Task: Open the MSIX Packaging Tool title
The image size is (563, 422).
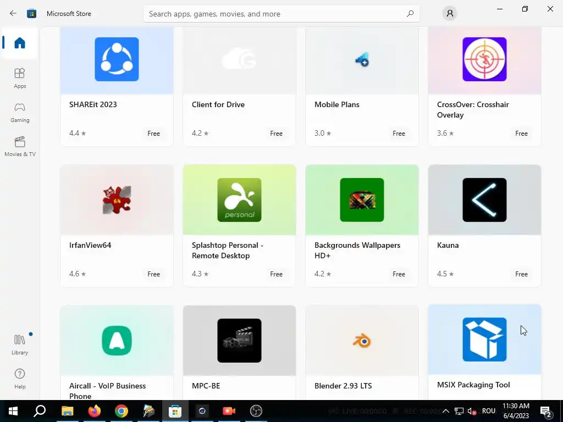Action: coord(473,385)
